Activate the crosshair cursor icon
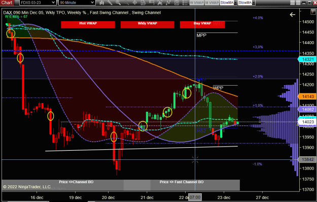The height and width of the screenshot is (202, 317). tap(135, 3)
